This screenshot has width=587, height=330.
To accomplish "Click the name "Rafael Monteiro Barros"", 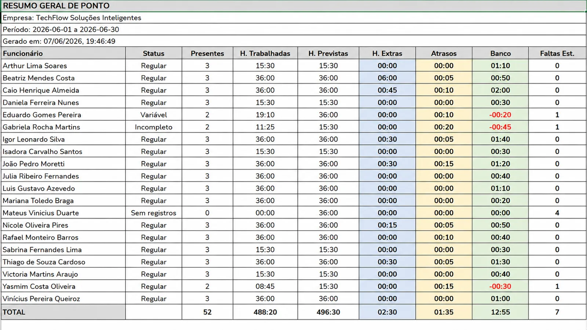I will pos(40,238).
